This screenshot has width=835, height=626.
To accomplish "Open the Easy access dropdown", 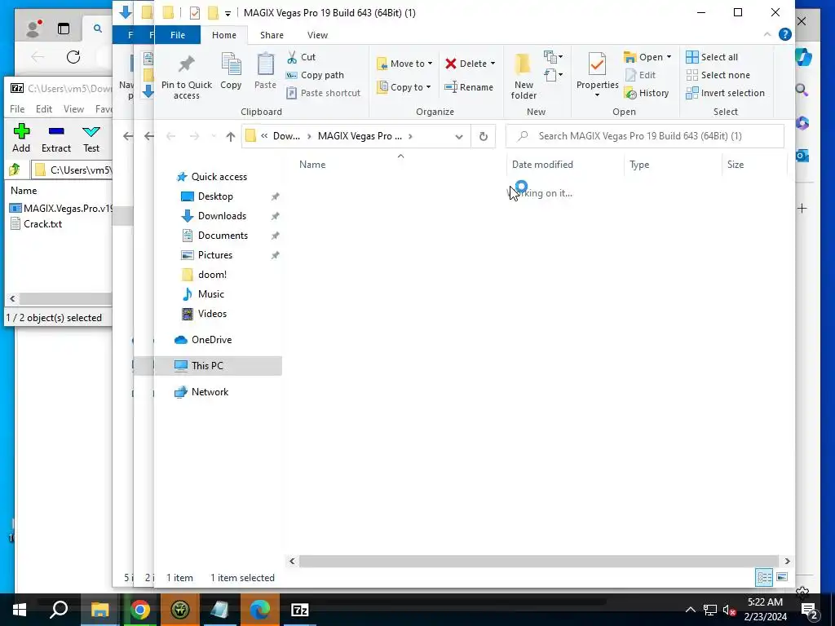I will click(x=554, y=74).
